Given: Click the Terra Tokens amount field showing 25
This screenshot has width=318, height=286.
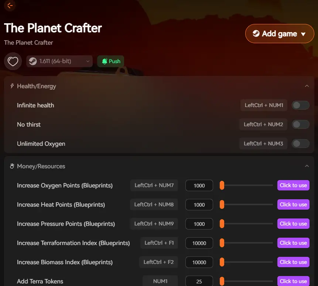Looking at the screenshot, I should click(199, 281).
